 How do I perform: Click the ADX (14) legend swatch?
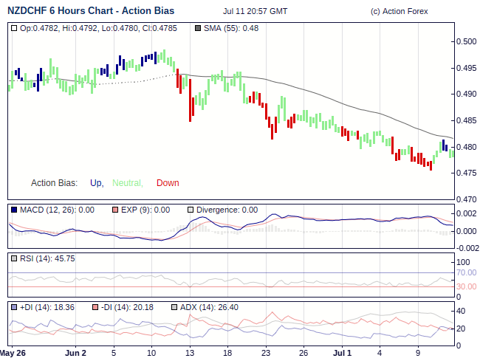click(174, 307)
